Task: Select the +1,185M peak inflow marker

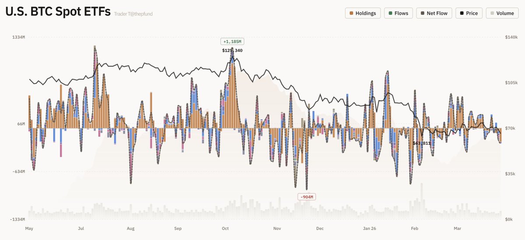Action: pos(232,42)
